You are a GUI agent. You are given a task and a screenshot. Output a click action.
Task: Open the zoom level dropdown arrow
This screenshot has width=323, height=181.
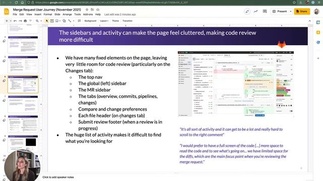[41, 21]
